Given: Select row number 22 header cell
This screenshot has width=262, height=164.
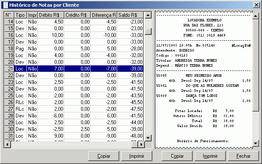Looking at the screenshot, I should pyautogui.click(x=9, y=75).
